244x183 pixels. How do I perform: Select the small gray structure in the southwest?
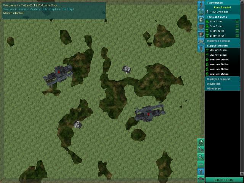pyautogui.click(x=78, y=125)
